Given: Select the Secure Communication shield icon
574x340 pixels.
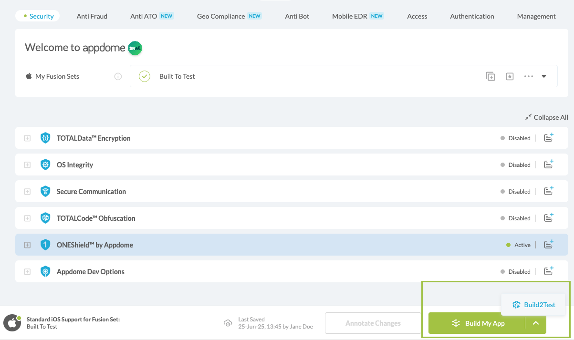Looking at the screenshot, I should (45, 191).
